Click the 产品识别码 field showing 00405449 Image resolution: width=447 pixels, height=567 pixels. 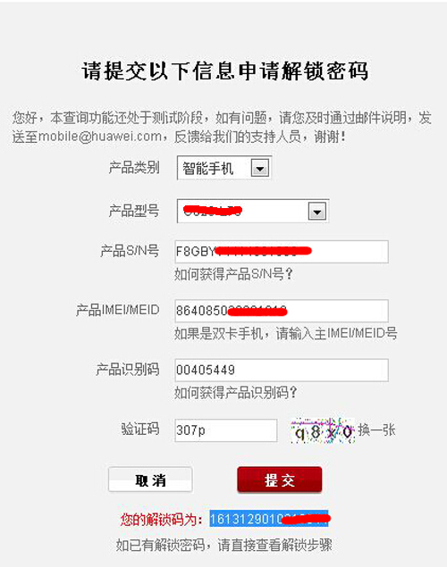click(x=282, y=370)
